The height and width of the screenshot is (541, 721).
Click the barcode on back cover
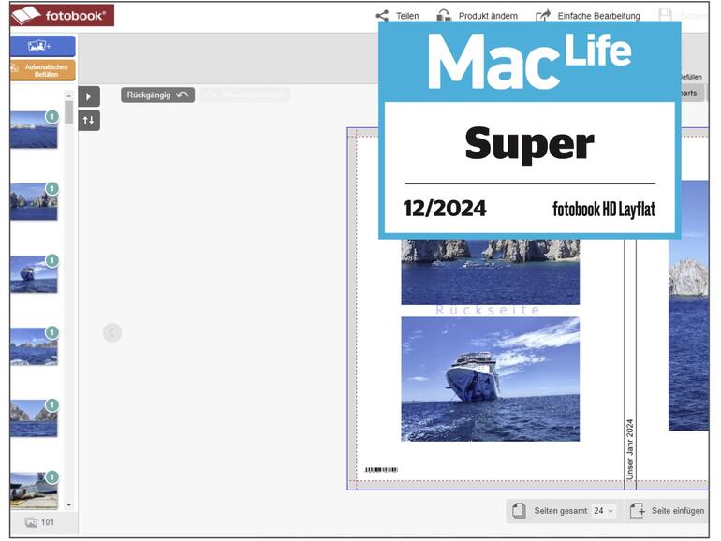click(381, 469)
